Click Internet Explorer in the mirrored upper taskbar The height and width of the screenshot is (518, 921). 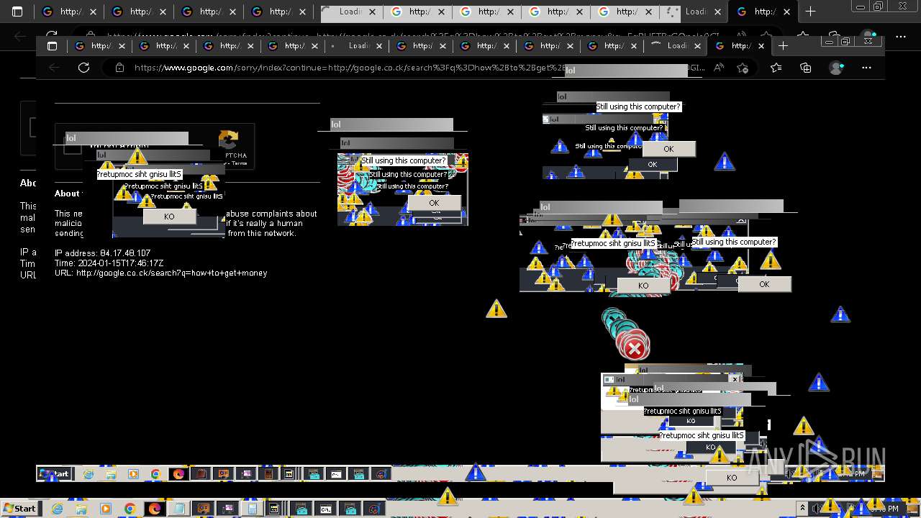(89, 474)
